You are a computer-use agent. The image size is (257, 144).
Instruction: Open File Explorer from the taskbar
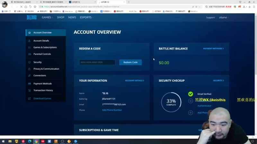click(x=10, y=141)
